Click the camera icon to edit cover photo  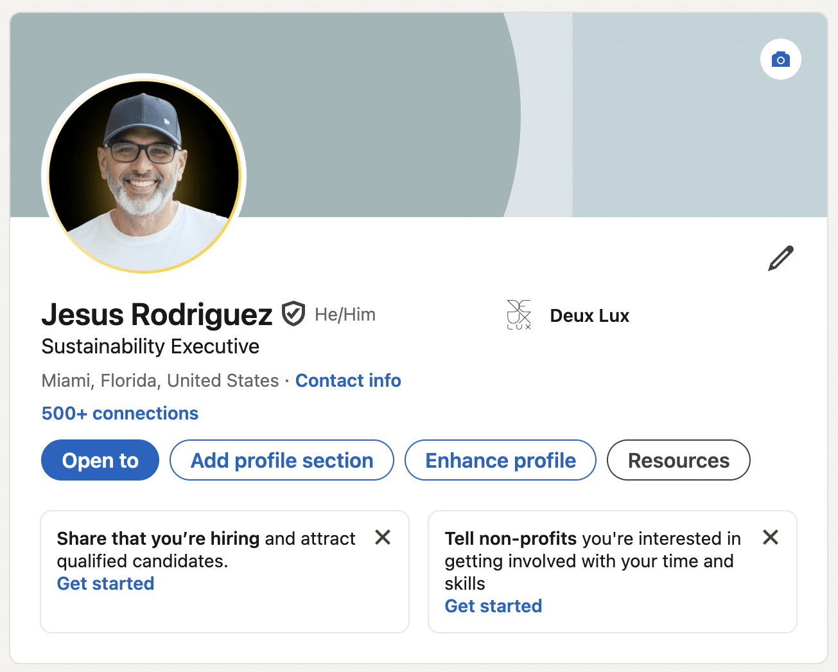(x=780, y=60)
